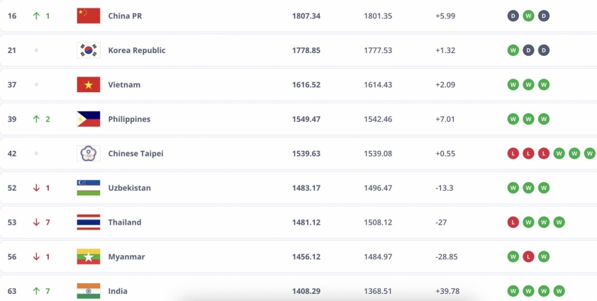The image size is (597, 301).
Task: Click the Chinese Taipei emblem icon
Action: click(x=89, y=154)
